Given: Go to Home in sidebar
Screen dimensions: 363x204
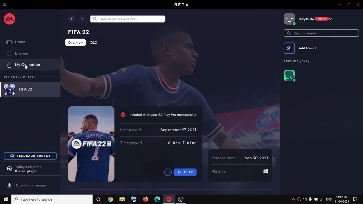Looking at the screenshot, I should [20, 42].
